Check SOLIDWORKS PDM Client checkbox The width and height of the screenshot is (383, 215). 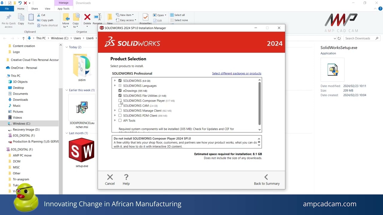pyautogui.click(x=120, y=116)
